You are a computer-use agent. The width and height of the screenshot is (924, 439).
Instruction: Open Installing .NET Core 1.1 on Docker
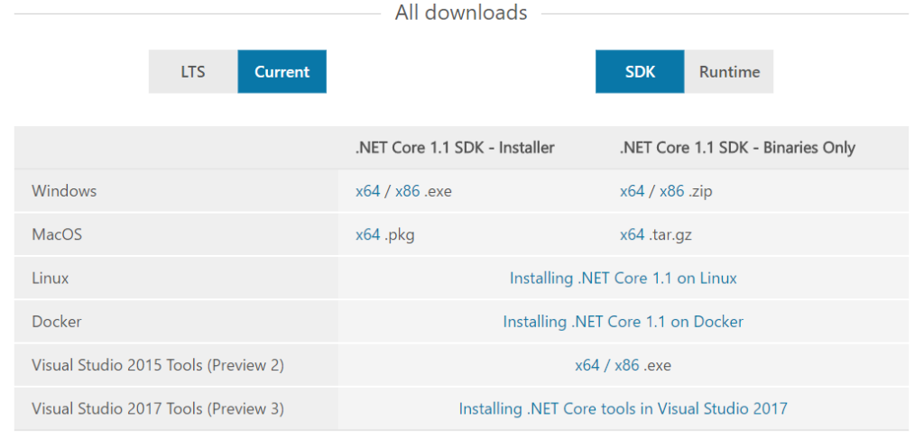click(624, 322)
